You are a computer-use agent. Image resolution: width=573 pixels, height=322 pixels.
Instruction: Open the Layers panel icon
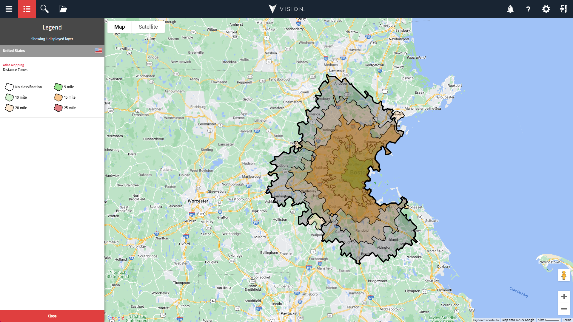[63, 9]
